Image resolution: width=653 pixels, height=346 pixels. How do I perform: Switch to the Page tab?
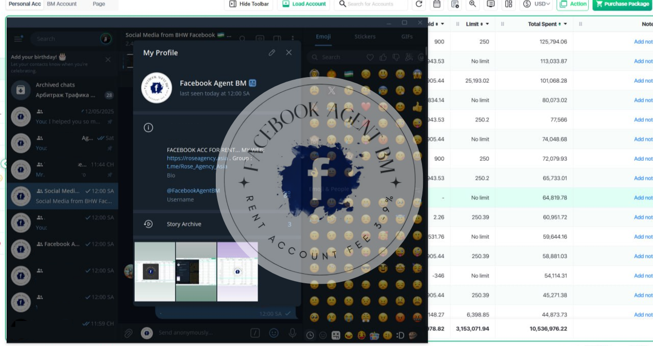(x=99, y=4)
